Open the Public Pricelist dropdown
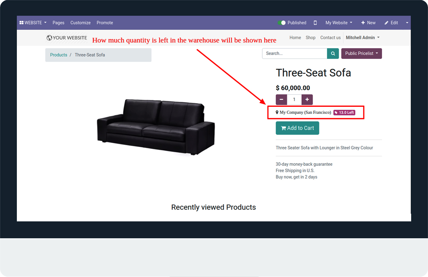This screenshot has width=428, height=277. (361, 53)
